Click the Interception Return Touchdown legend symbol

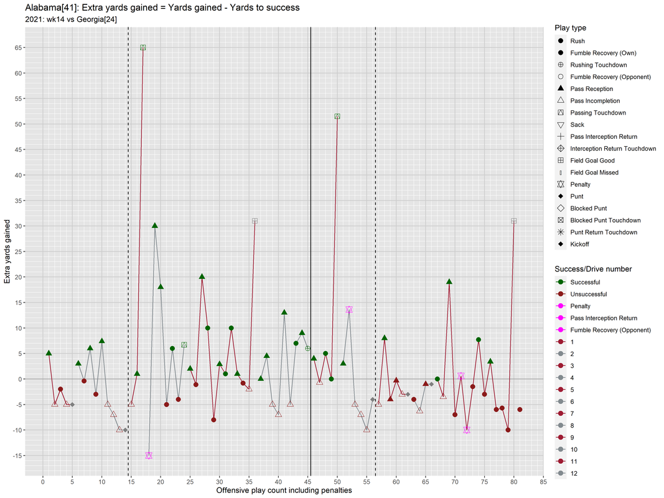click(x=561, y=148)
